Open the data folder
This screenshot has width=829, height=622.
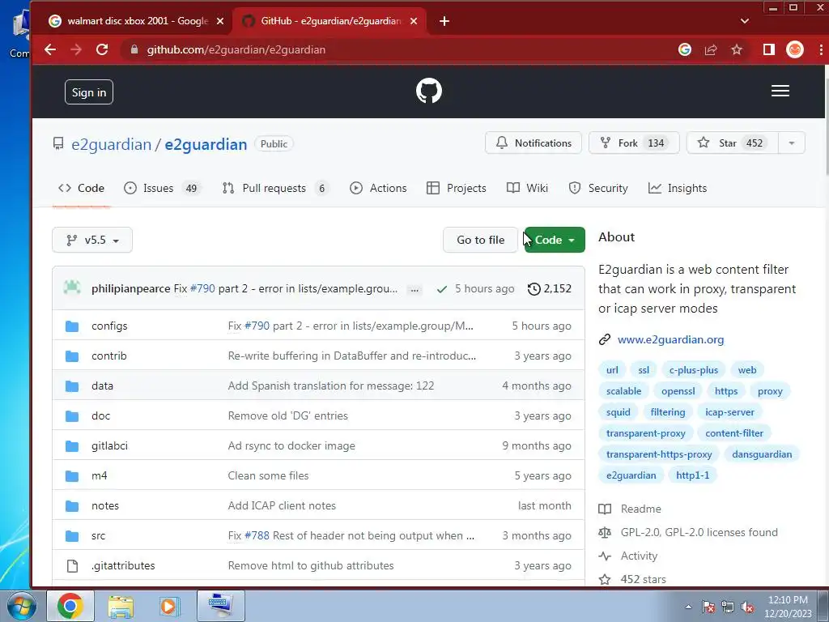pos(102,386)
